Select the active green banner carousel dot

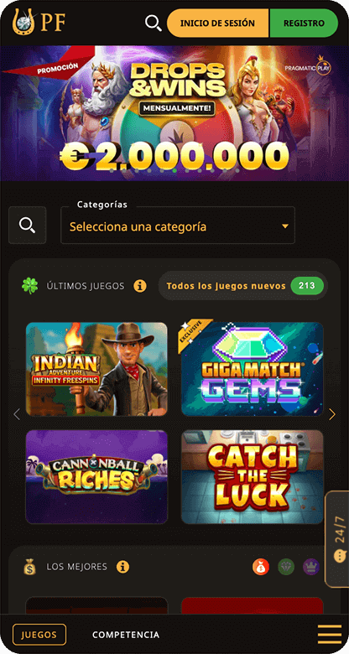point(174,170)
